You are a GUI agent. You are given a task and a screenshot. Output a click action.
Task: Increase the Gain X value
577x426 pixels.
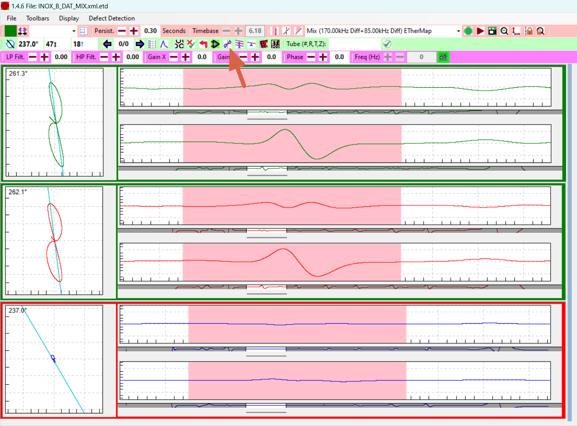(x=186, y=57)
